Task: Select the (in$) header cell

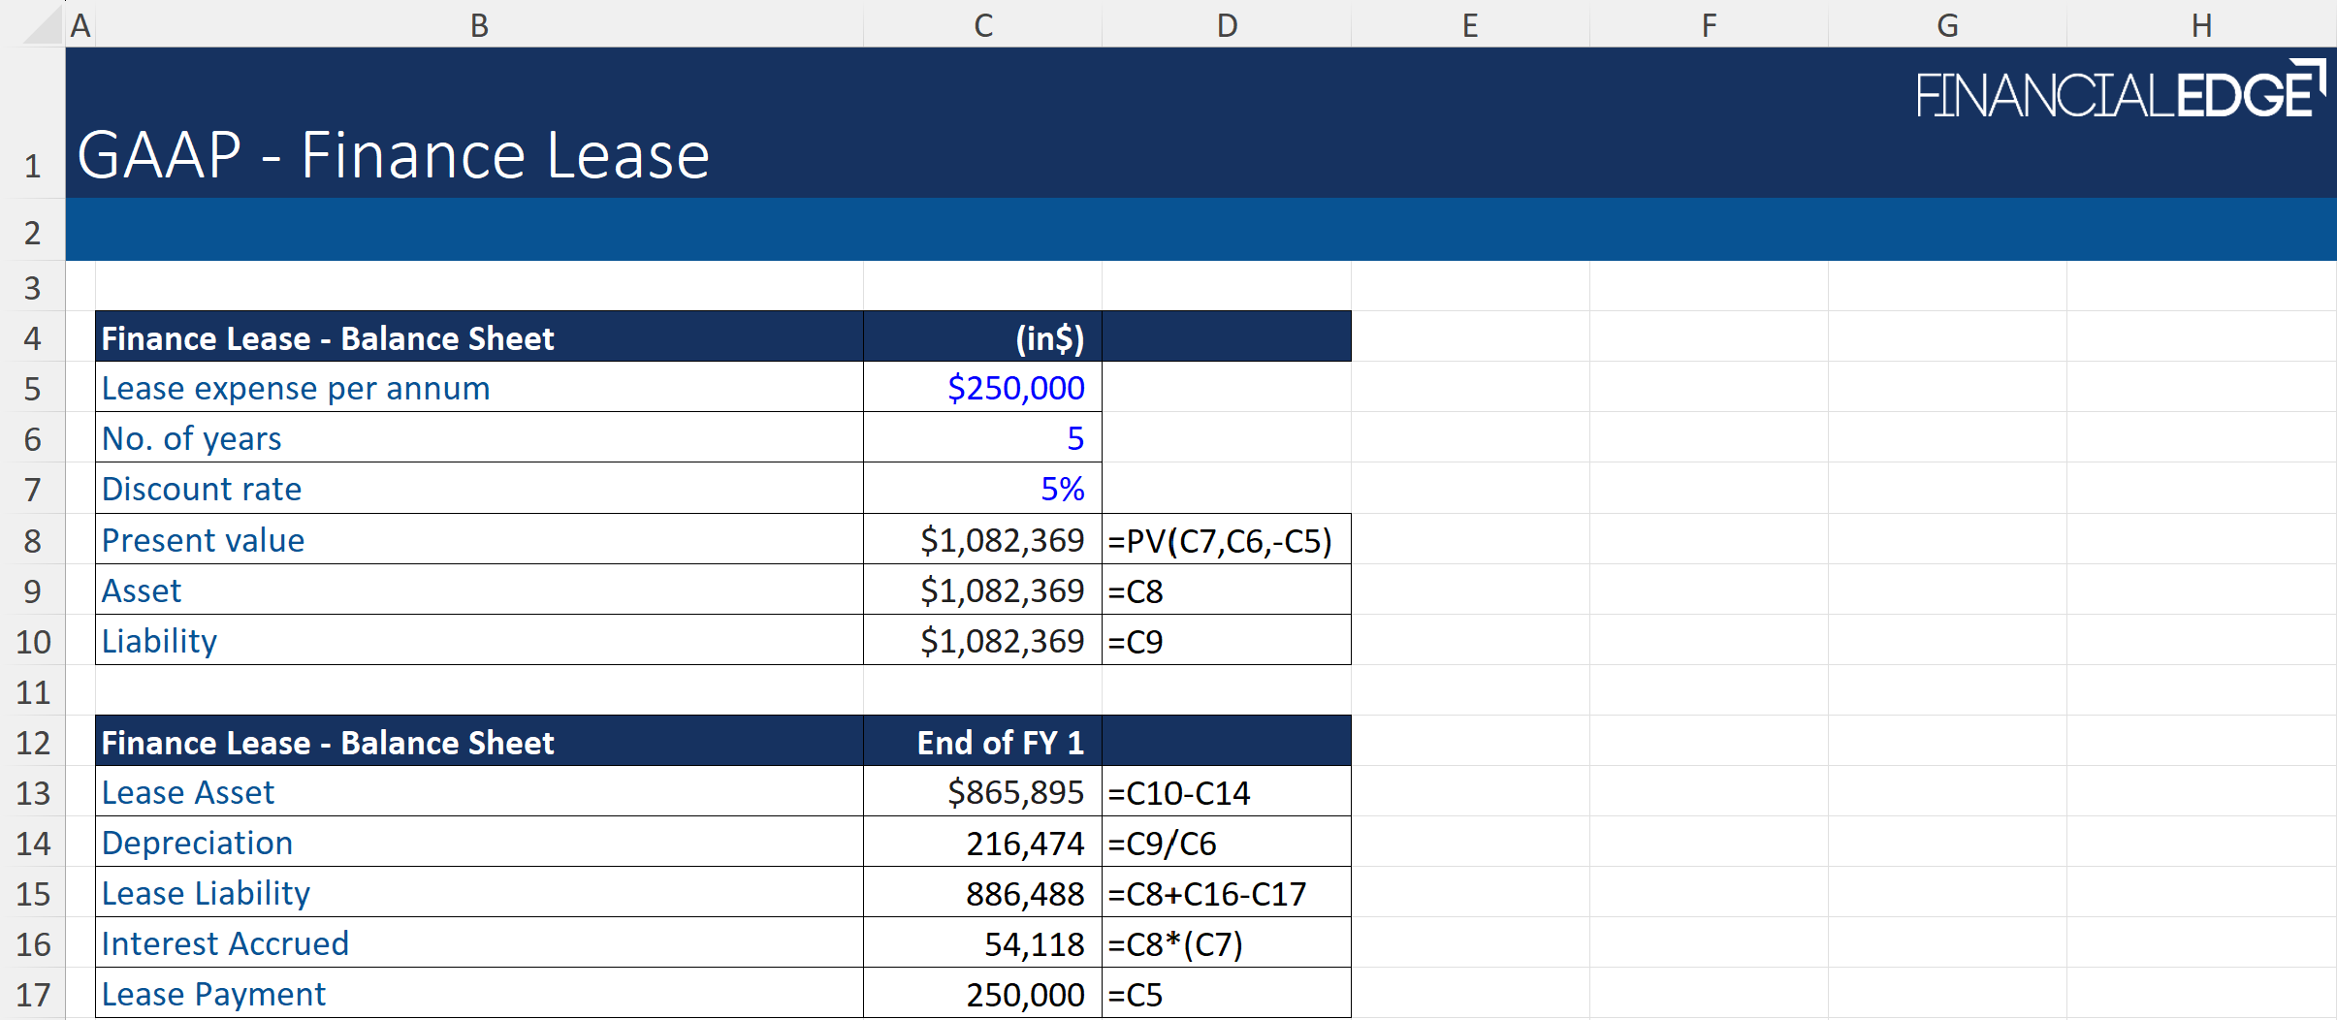Action: (982, 338)
